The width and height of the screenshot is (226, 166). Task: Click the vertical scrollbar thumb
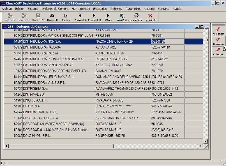pos(206,40)
